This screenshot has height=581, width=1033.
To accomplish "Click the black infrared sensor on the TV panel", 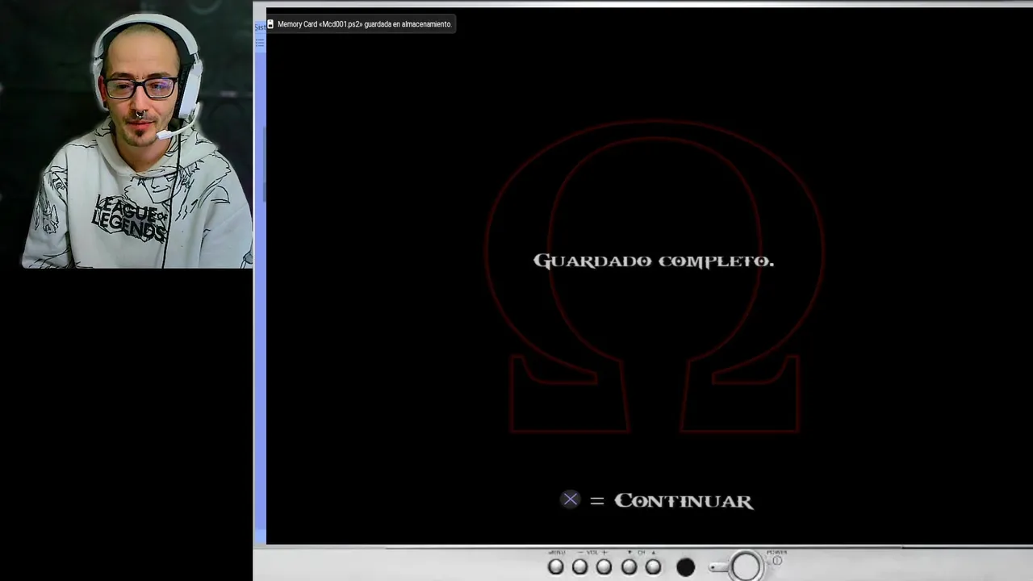I will coord(685,567).
